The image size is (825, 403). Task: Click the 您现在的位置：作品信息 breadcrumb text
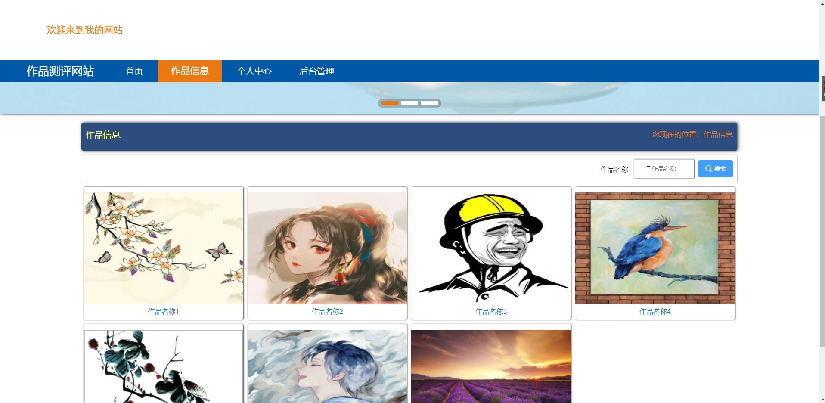click(x=692, y=134)
